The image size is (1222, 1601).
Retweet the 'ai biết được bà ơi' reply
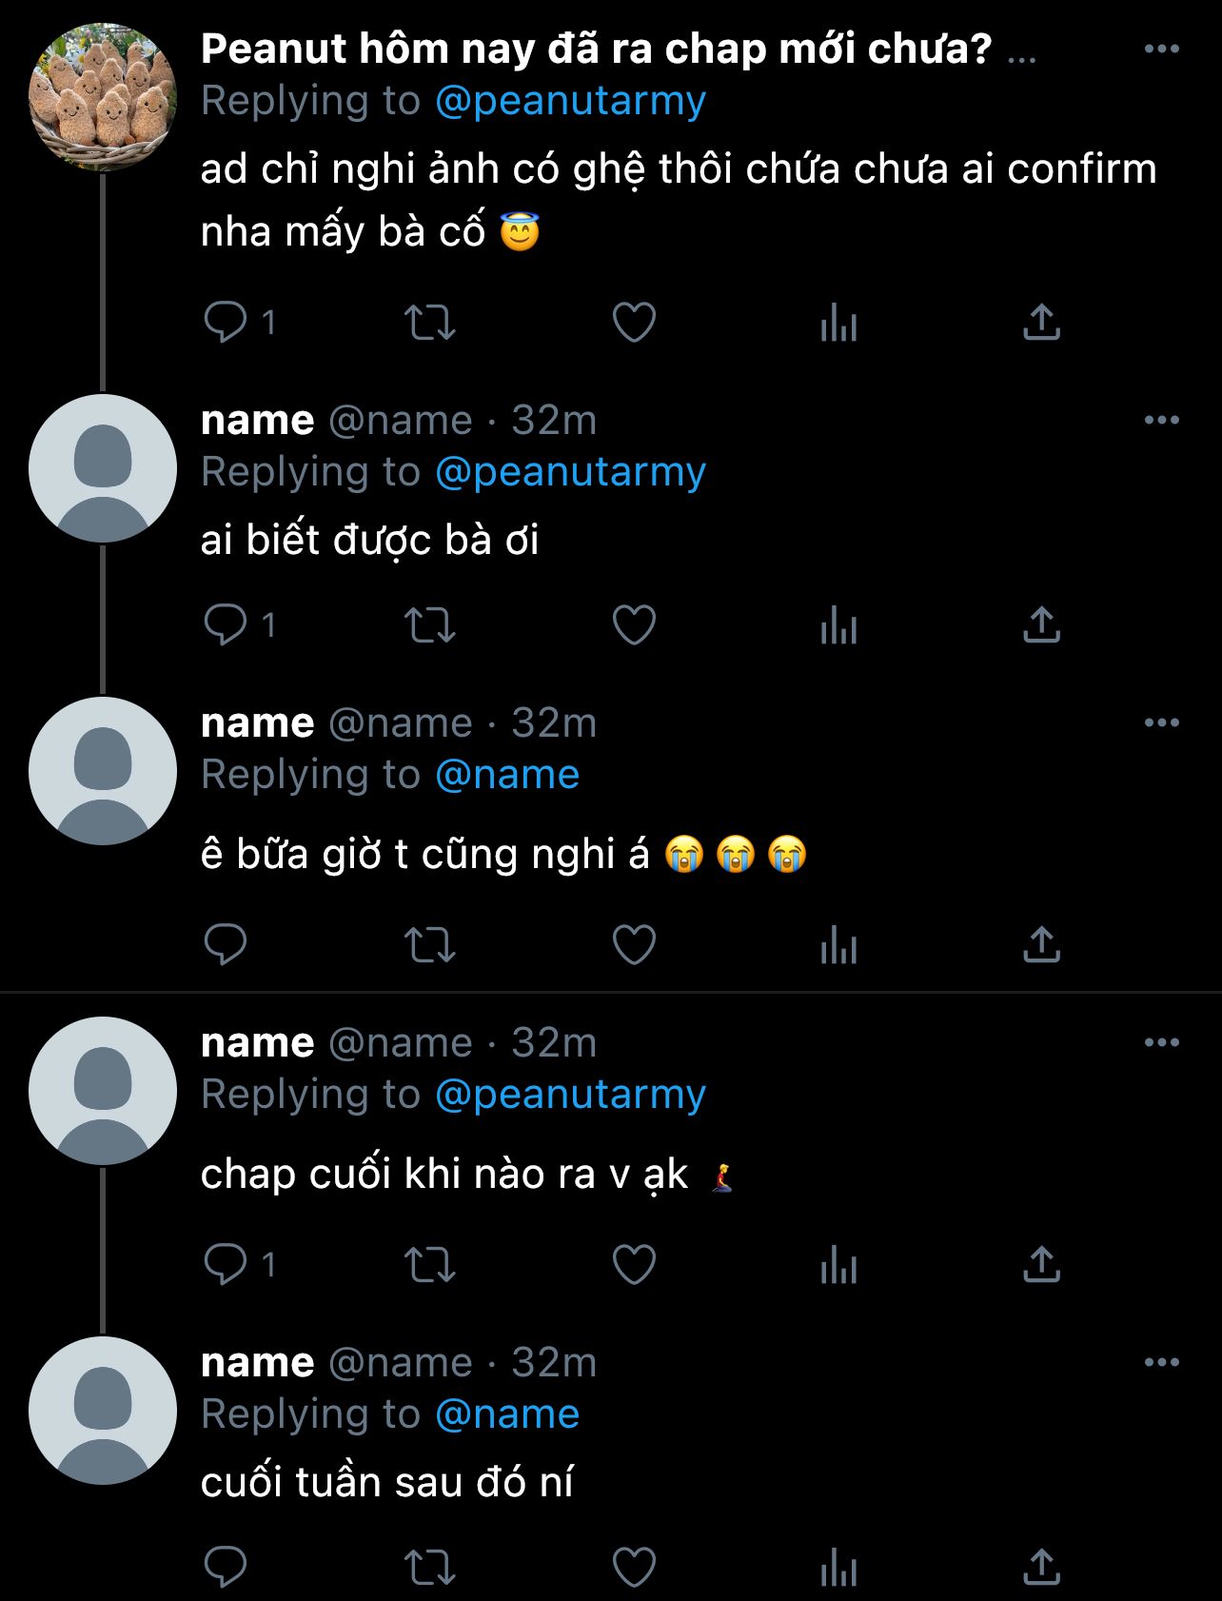tap(430, 625)
